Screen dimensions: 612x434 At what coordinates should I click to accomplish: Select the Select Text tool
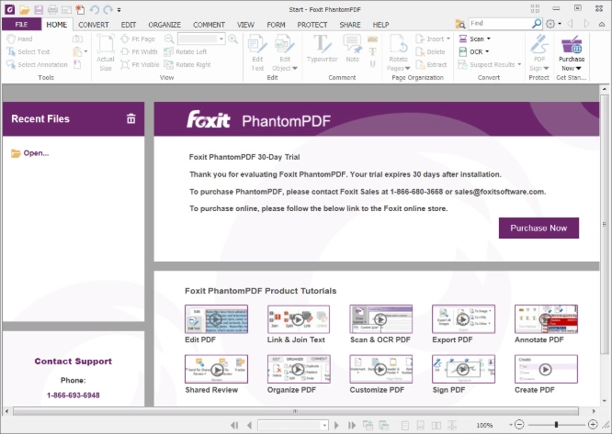click(x=28, y=51)
